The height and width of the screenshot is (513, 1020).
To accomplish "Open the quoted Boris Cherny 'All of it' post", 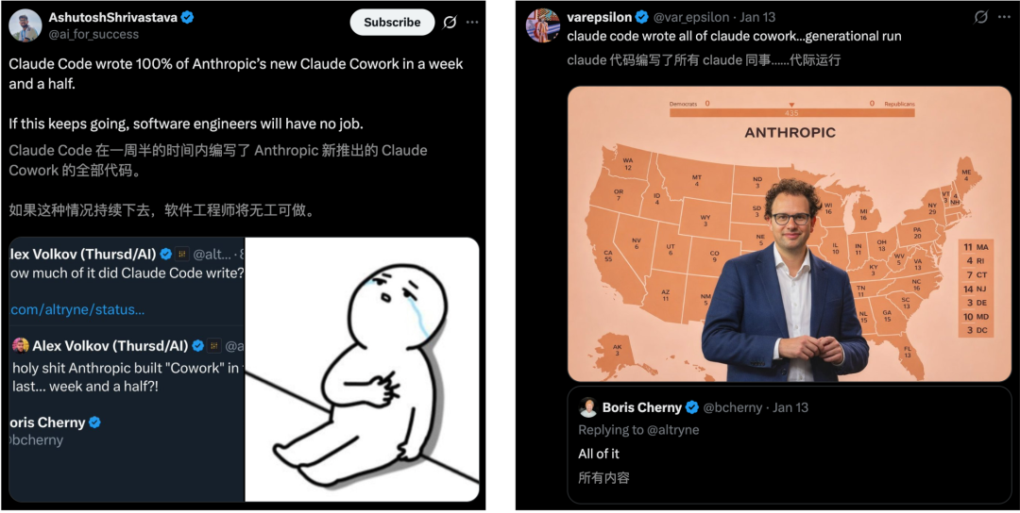I will pyautogui.click(x=789, y=445).
